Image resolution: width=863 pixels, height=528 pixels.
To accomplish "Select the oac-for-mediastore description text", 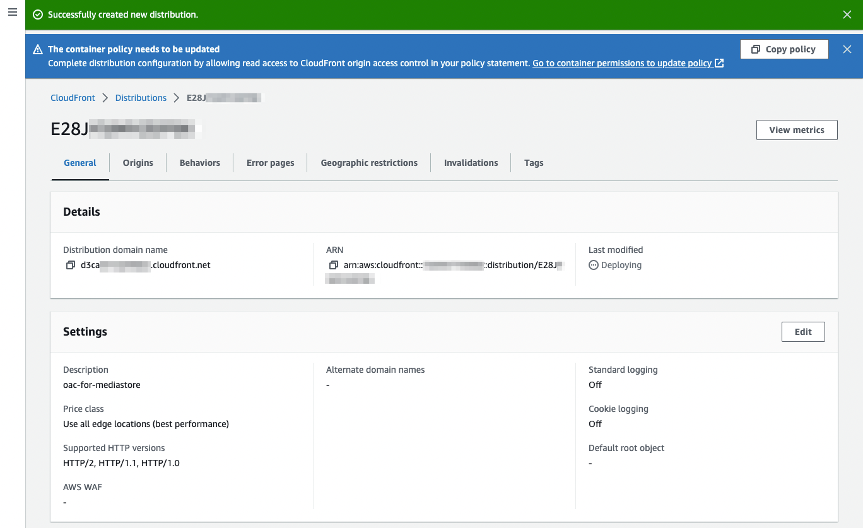I will click(102, 385).
